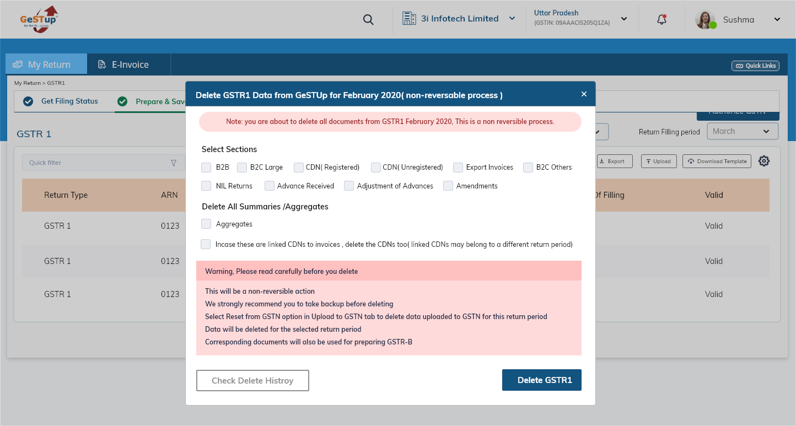Click the settings gear icon beside Download Template
This screenshot has height=426, width=796.
[763, 161]
